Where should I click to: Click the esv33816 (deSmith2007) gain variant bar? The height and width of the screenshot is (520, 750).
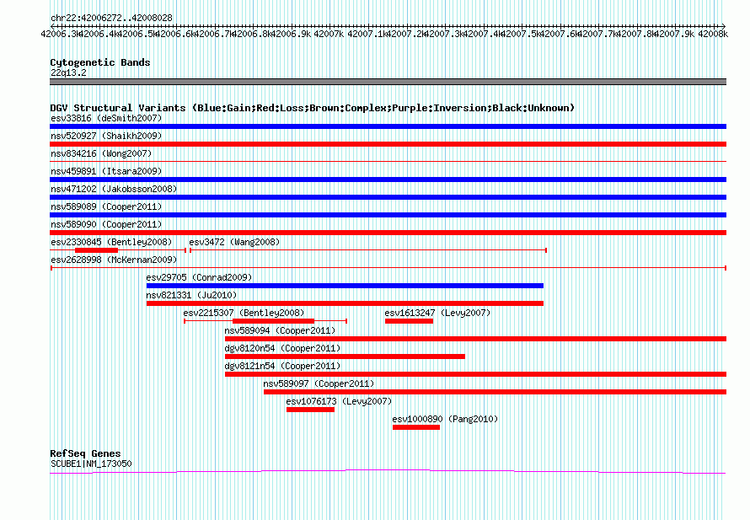pyautogui.click(x=388, y=126)
